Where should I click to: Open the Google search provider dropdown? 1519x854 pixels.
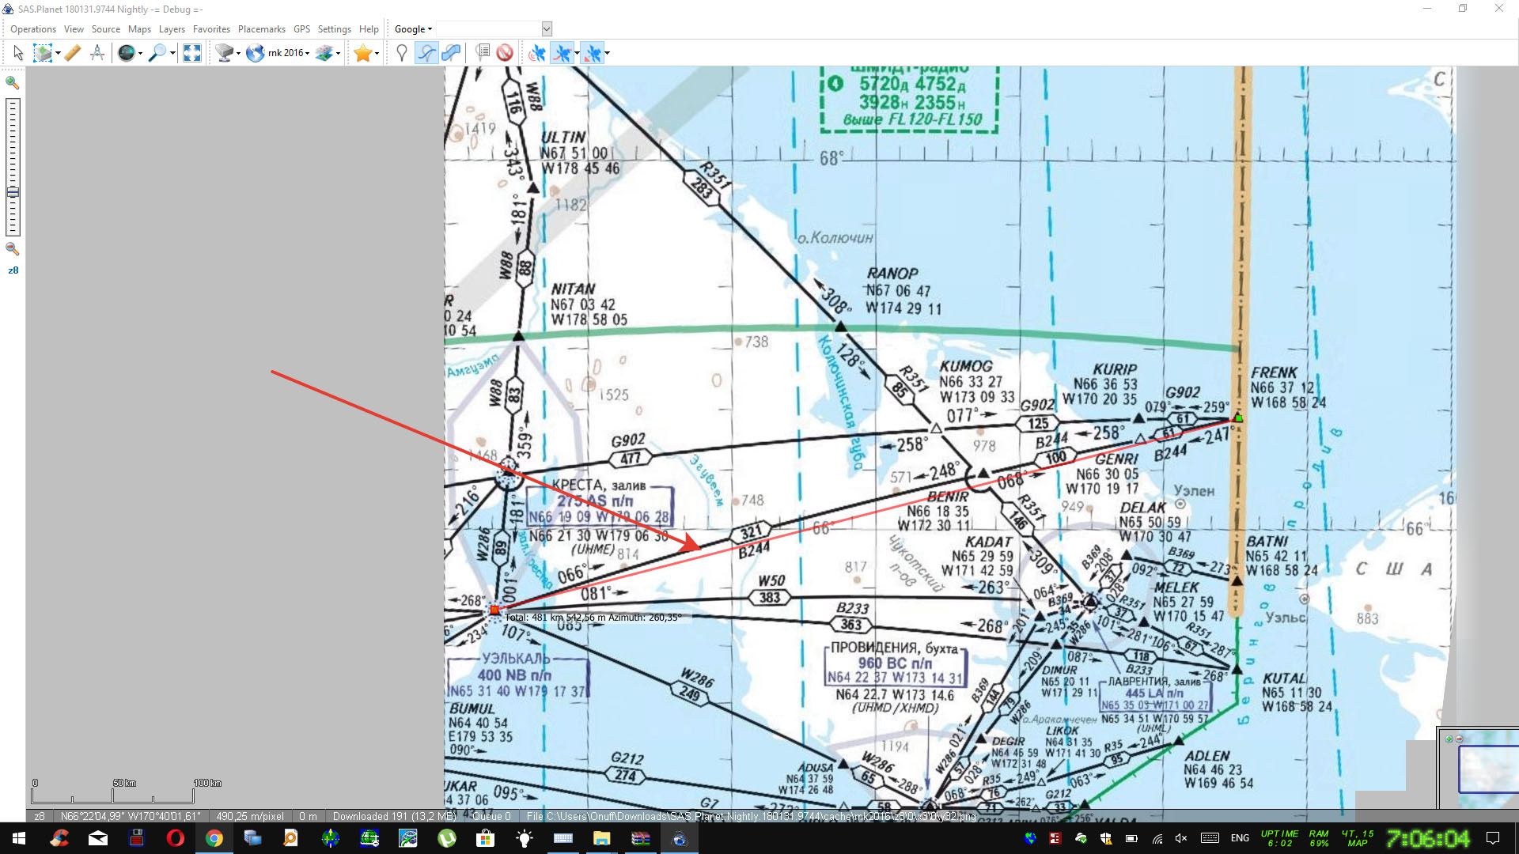[413, 29]
